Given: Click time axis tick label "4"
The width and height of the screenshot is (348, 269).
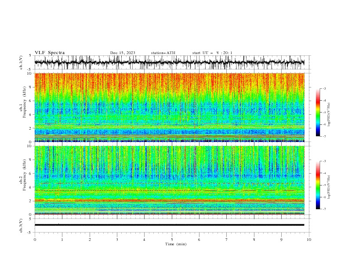Looking at the screenshot, I should (144, 240).
